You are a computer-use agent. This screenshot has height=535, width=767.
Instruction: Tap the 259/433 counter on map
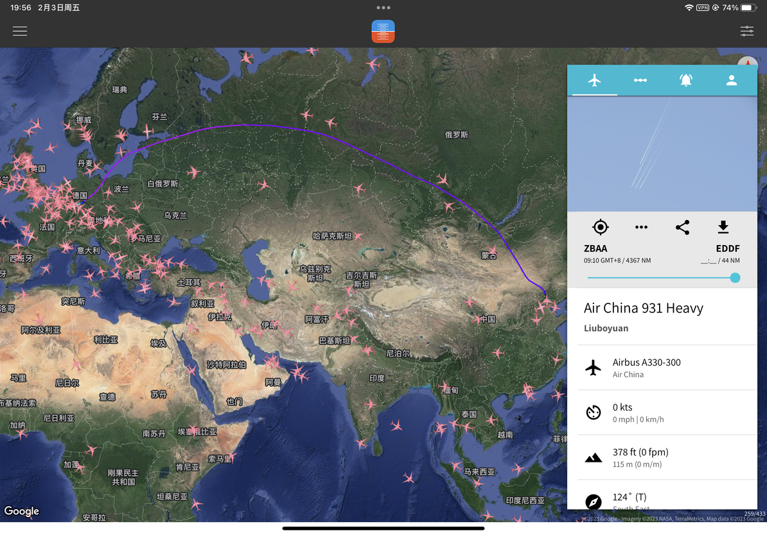click(754, 513)
